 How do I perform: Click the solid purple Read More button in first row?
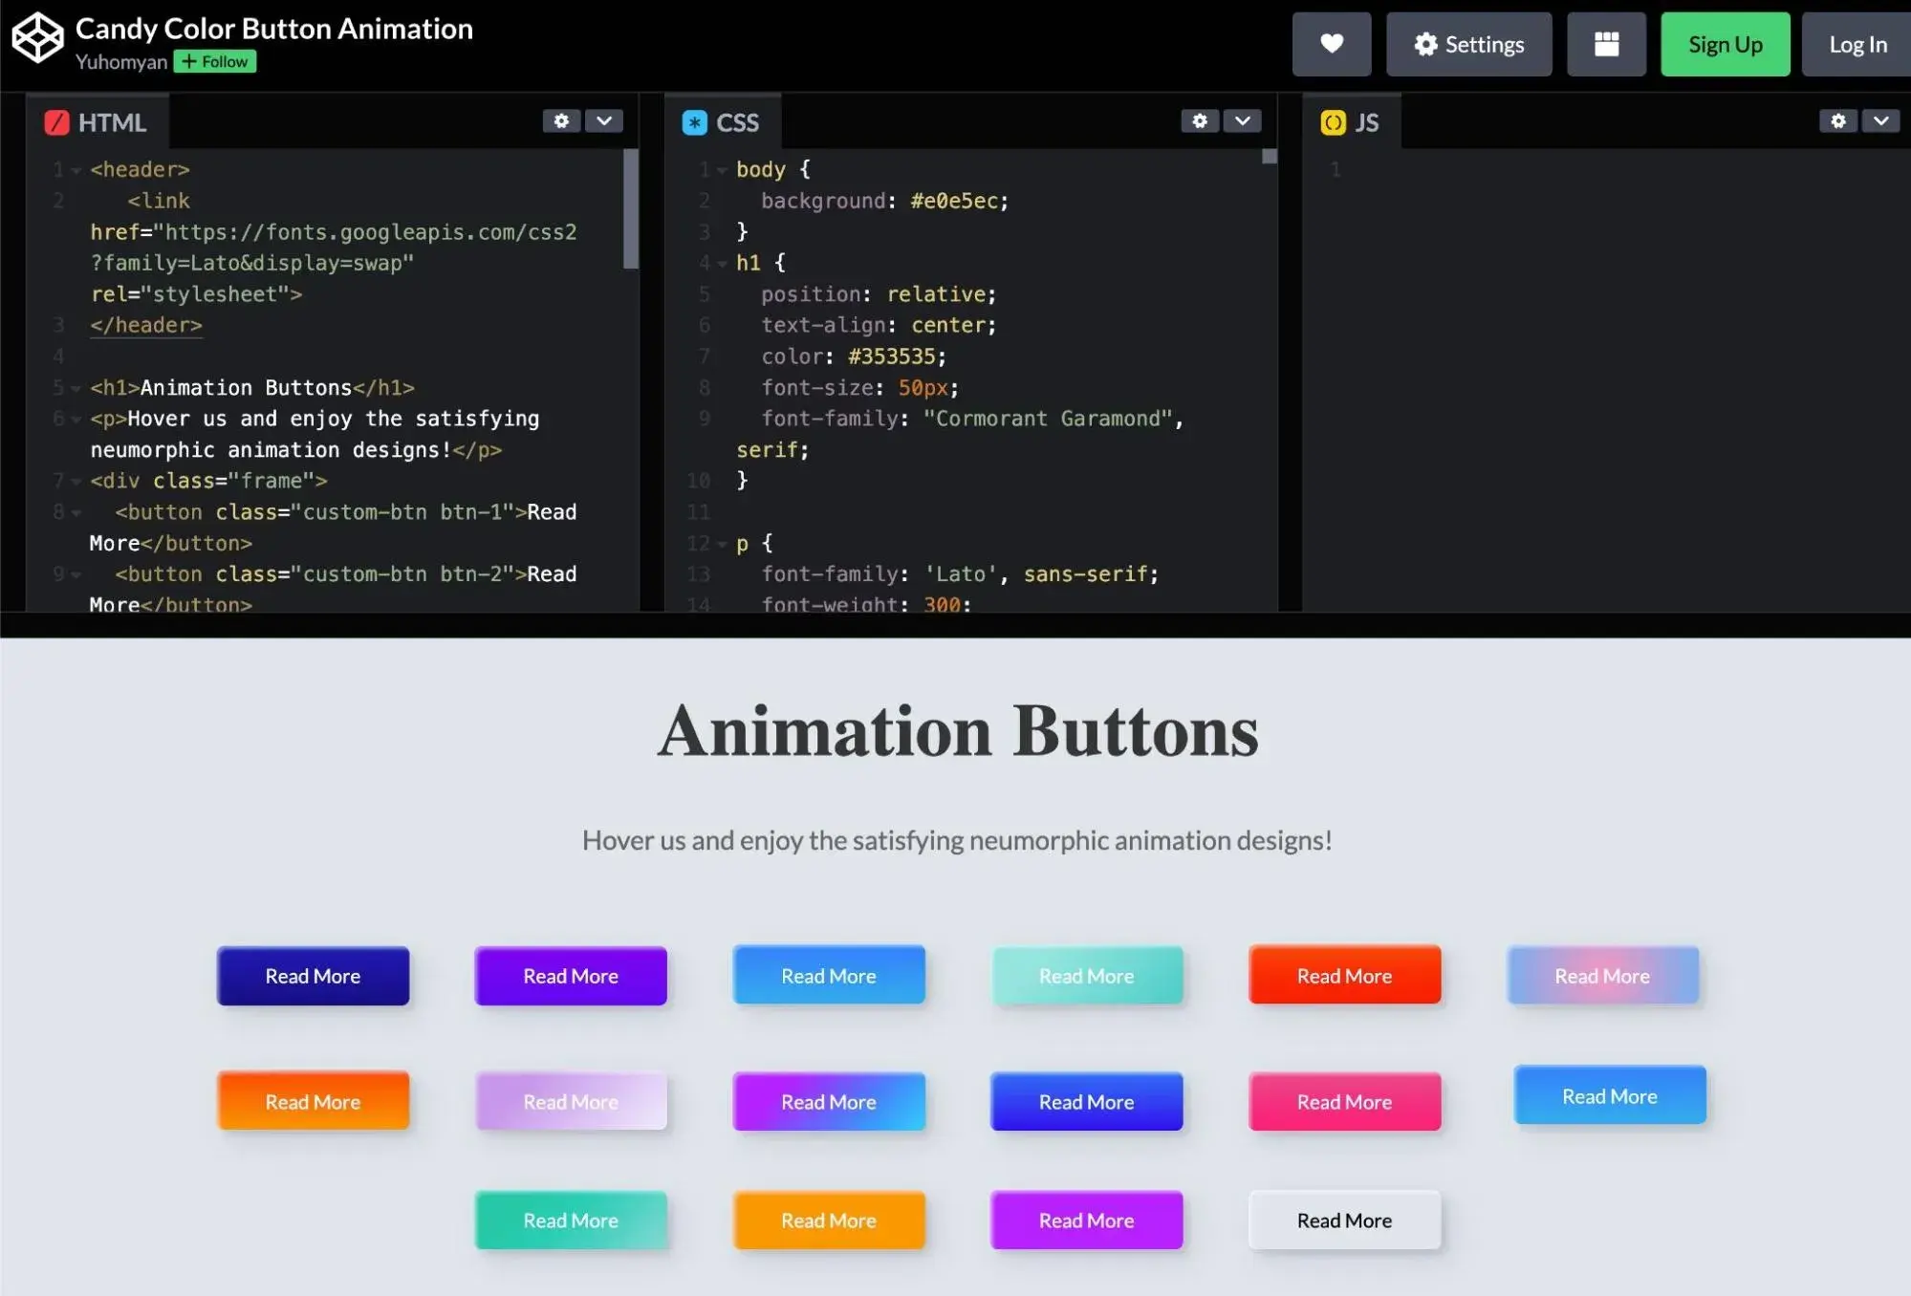click(x=571, y=976)
